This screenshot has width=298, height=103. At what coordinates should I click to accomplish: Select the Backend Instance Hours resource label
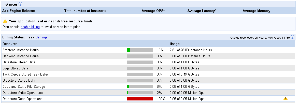tap(21, 56)
